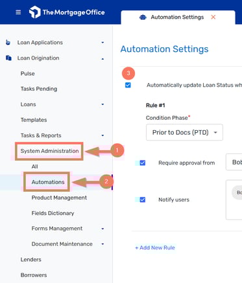The image size is (242, 283).
Task: Click the Notify users input box
Action: click(x=234, y=200)
